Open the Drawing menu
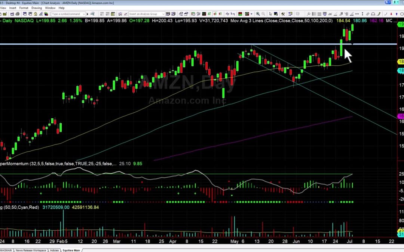This screenshot has height=252, width=404. 37,8
